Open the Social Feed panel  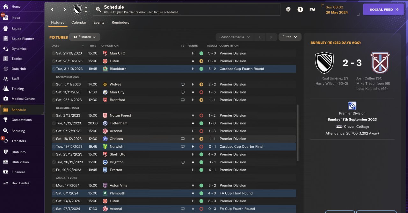click(383, 10)
